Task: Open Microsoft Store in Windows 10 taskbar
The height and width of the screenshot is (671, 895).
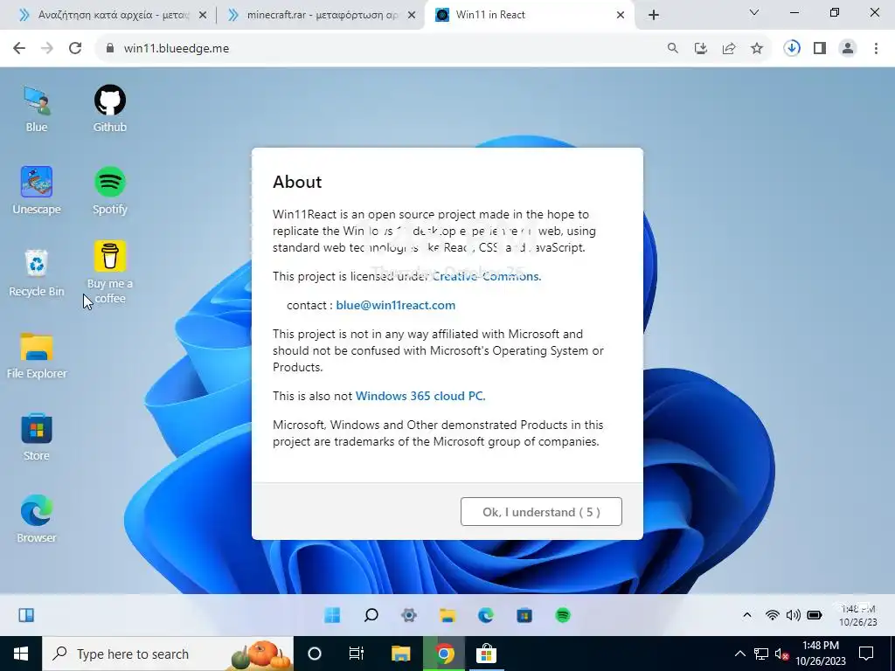Action: 486,654
